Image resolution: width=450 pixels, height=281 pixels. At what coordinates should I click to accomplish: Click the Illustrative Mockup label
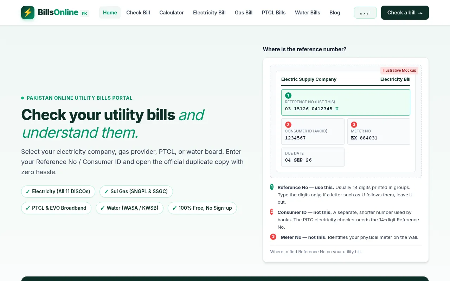[x=399, y=71]
